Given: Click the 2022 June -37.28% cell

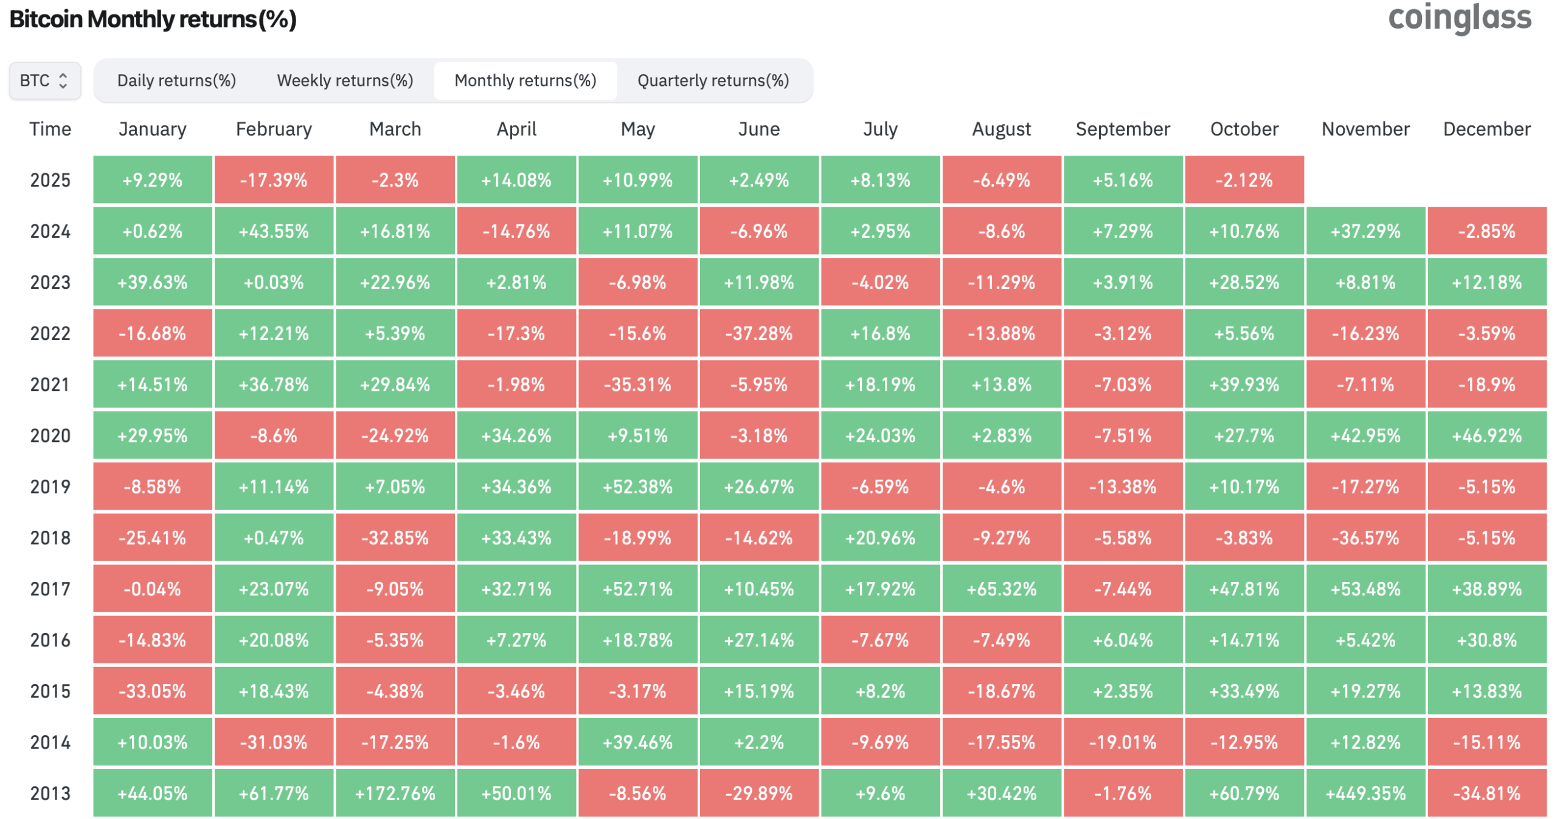Looking at the screenshot, I should 759,333.
